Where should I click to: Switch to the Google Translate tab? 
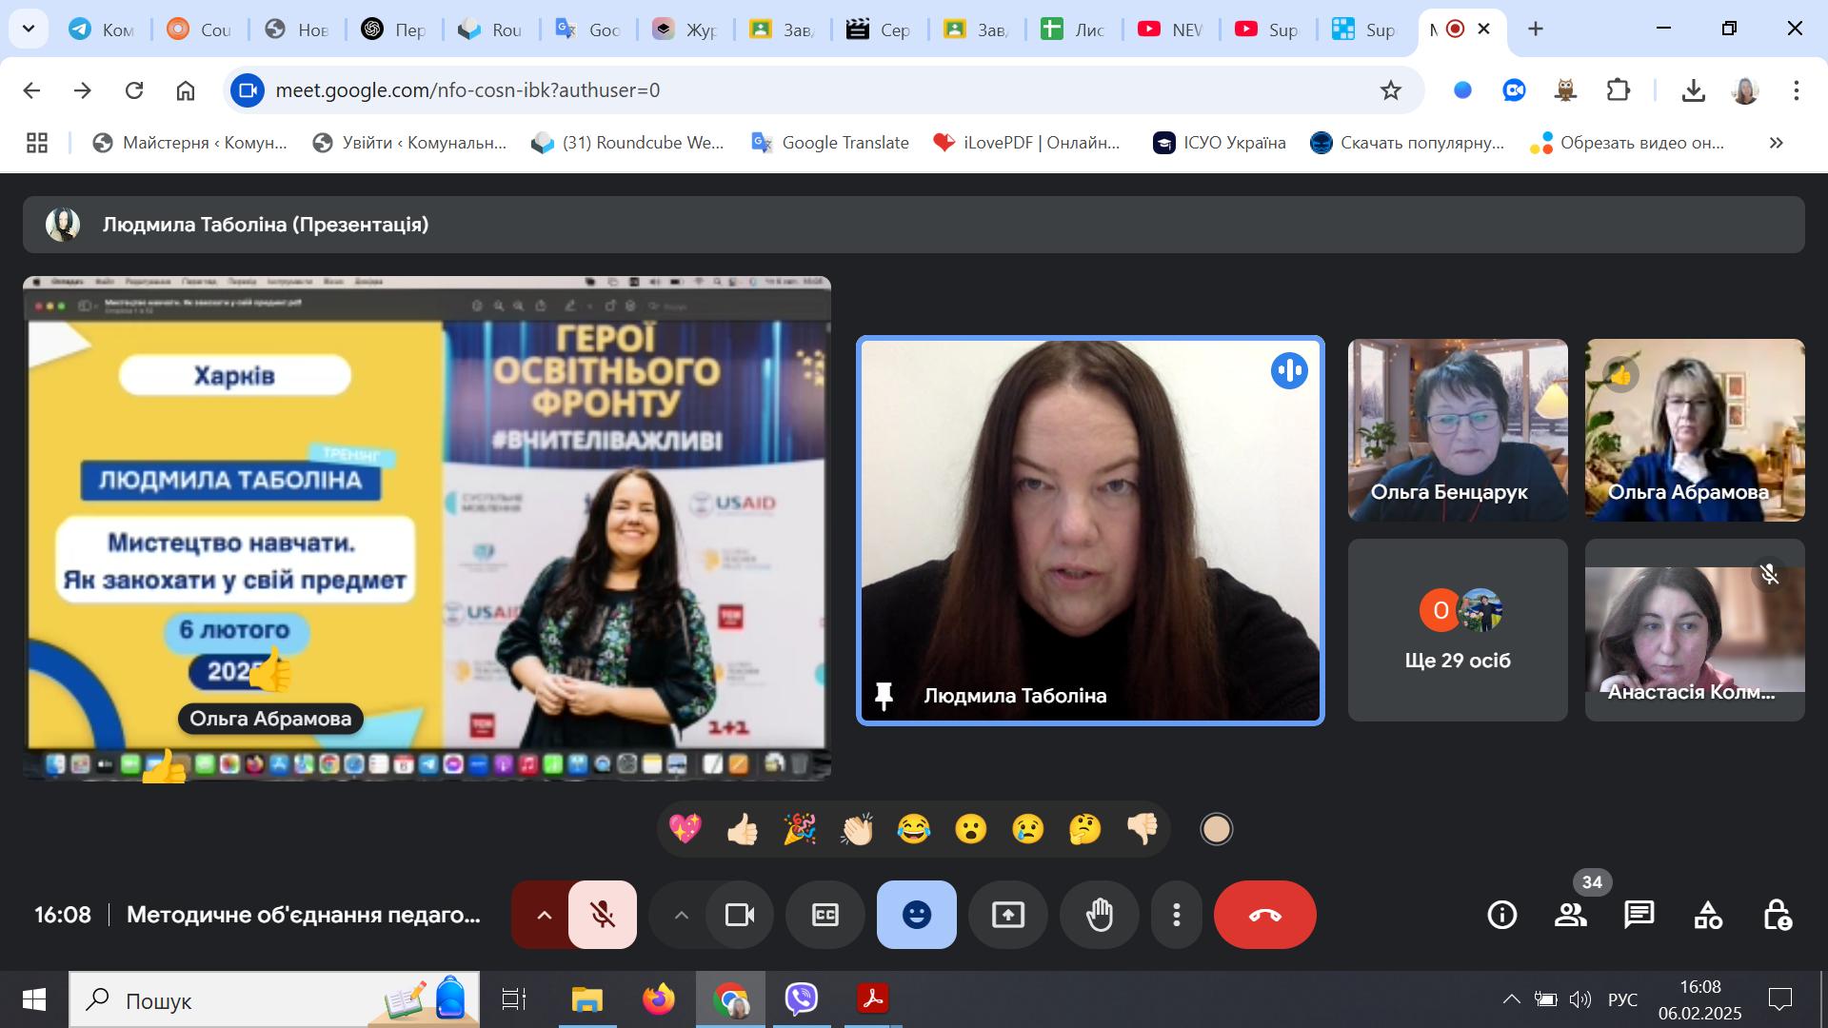click(588, 30)
